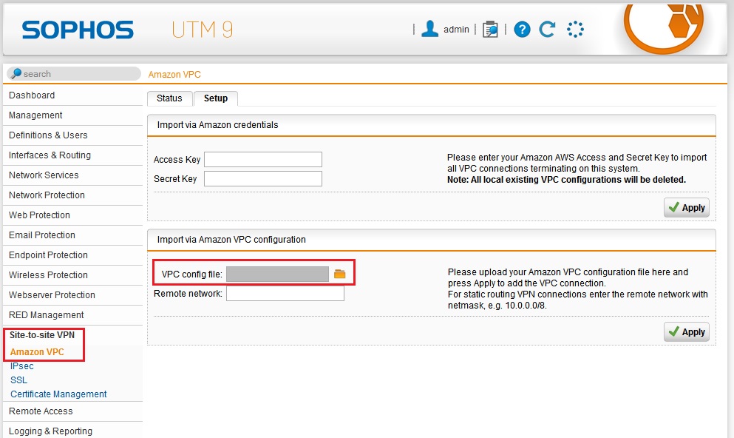Click the admin user icon
734x438 pixels.
429,29
